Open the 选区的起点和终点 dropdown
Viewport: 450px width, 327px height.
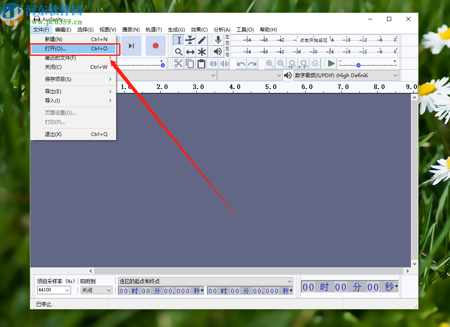pyautogui.click(x=206, y=281)
